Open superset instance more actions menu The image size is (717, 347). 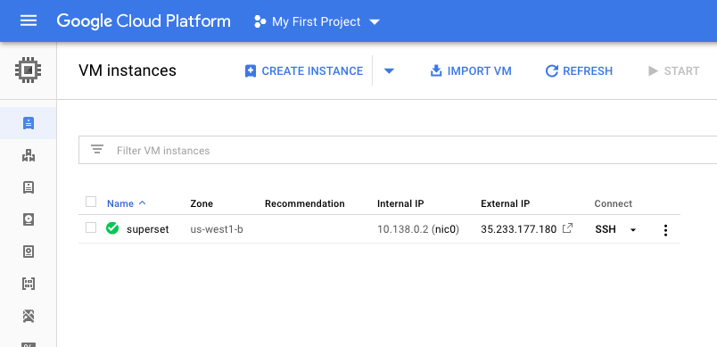[665, 230]
